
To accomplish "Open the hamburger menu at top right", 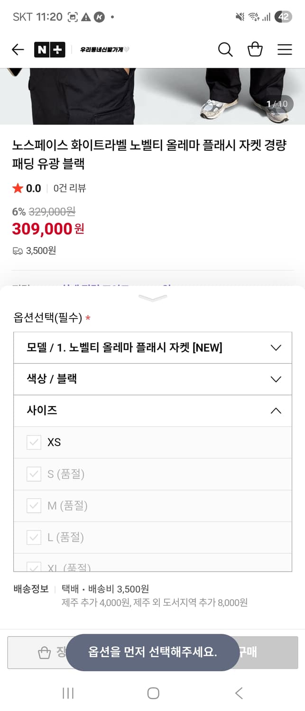I will click(x=284, y=49).
